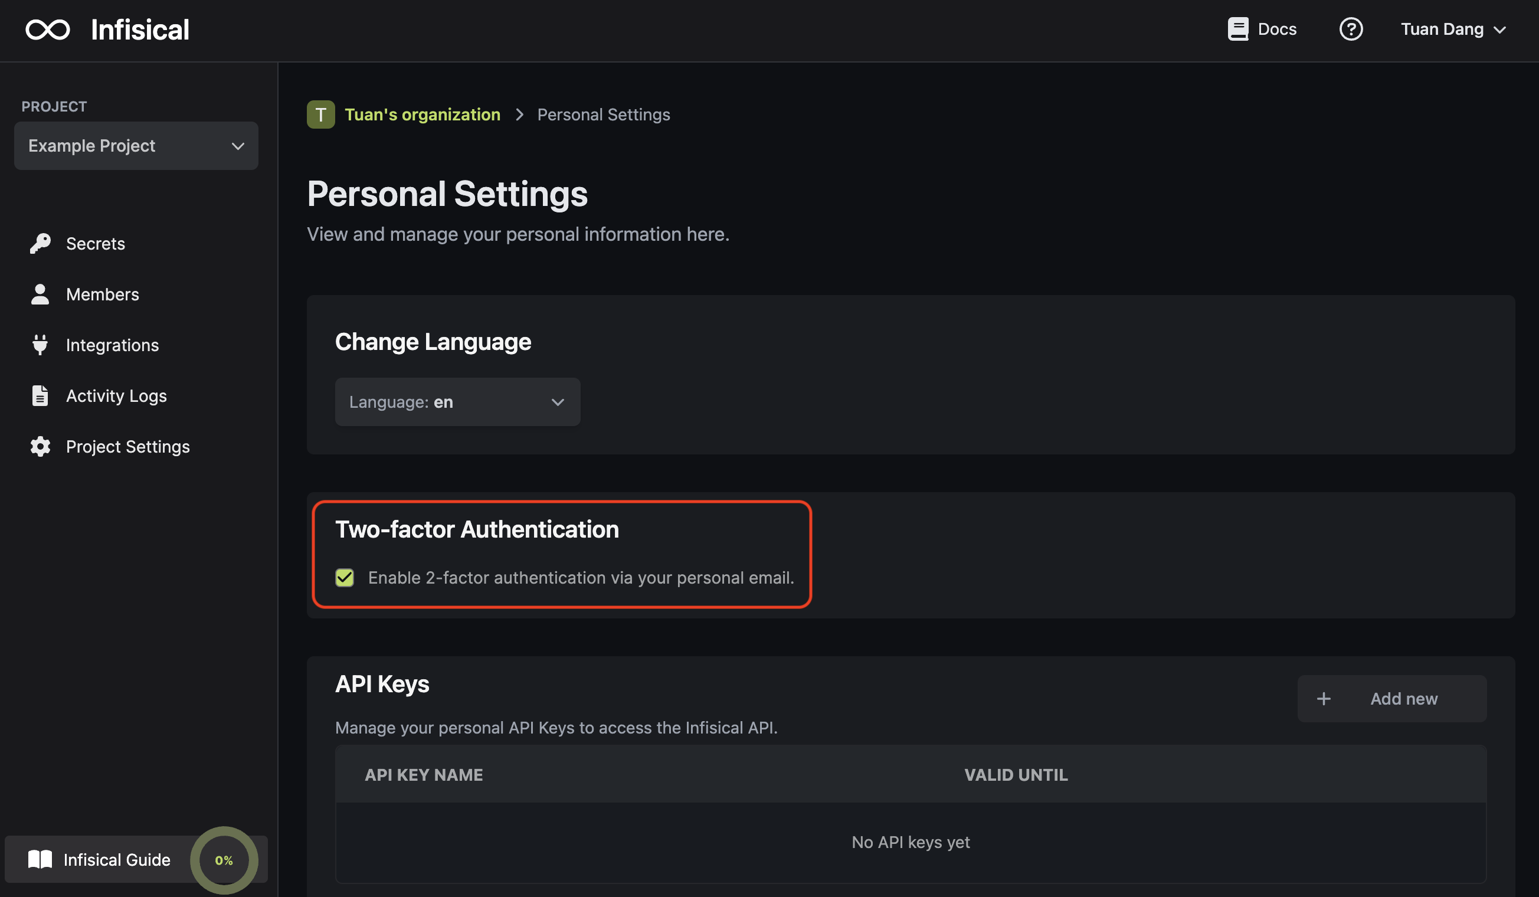Click the breadcrumb chevron after organization
1539x897 pixels.
coord(519,114)
